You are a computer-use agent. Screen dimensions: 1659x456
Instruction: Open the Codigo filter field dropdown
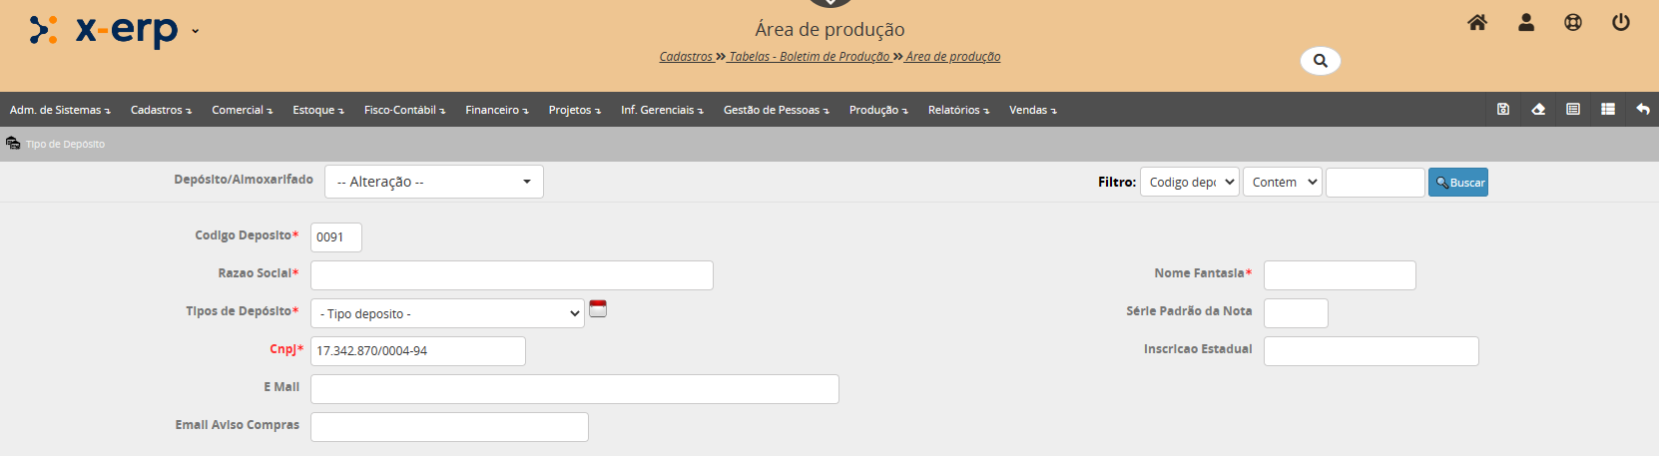[1189, 182]
